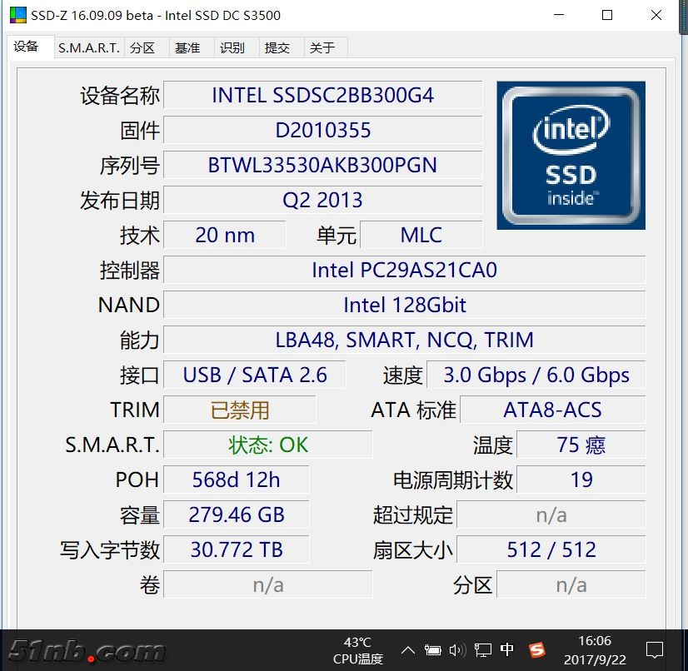Click the battery power icon in tray

[x=432, y=650]
